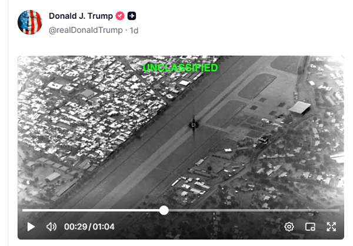
Task: Visit the @realDonaldTrump handle link
Action: click(x=86, y=30)
